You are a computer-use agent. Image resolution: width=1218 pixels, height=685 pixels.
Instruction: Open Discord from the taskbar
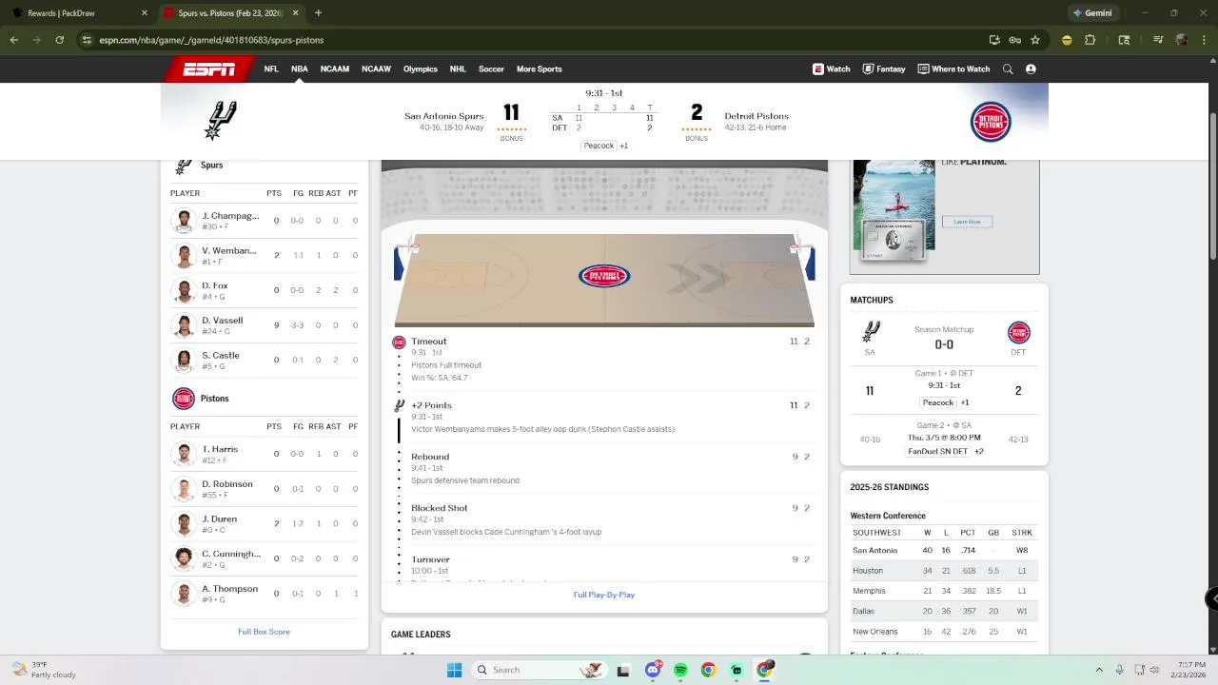pyautogui.click(x=653, y=670)
